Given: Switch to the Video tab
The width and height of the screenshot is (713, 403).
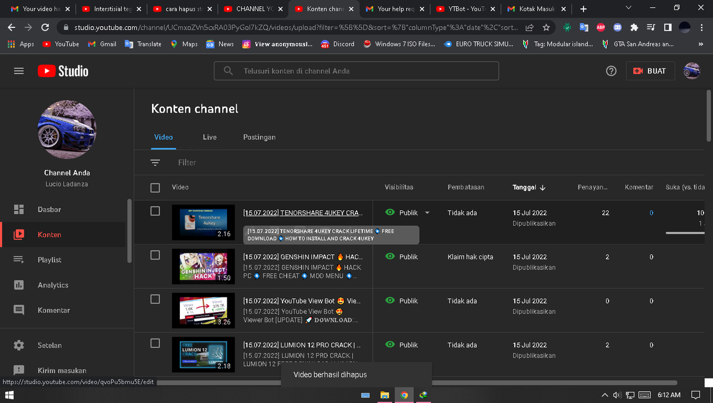Looking at the screenshot, I should 164,137.
